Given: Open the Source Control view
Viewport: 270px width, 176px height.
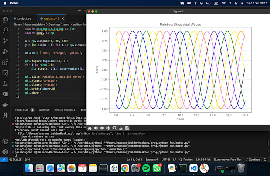Looking at the screenshot, I should click(5, 41).
